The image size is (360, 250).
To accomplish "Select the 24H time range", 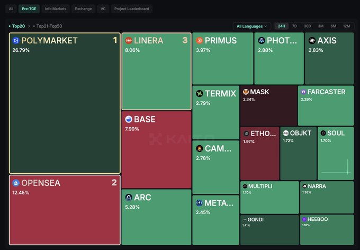I will [282, 26].
